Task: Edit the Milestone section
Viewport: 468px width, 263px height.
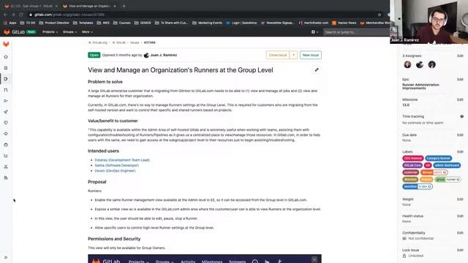Action: [x=460, y=99]
